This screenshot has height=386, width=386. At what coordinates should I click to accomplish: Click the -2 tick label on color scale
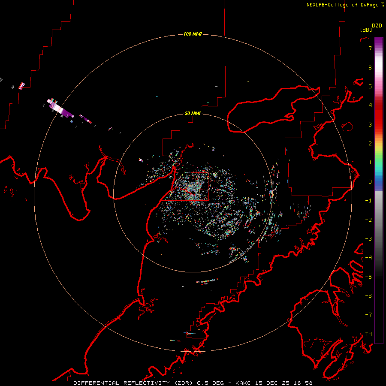click(368, 220)
